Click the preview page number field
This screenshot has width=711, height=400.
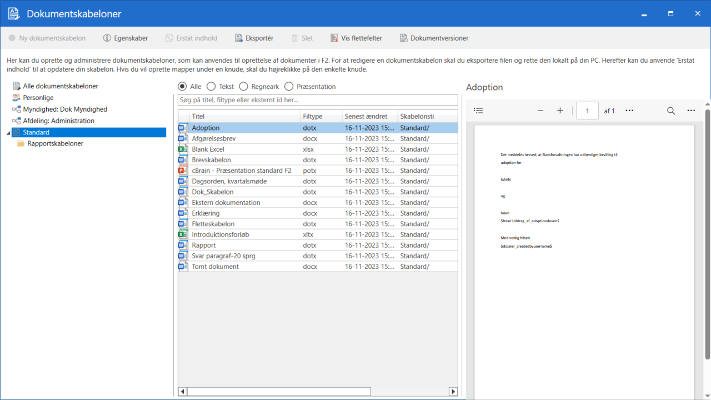(x=587, y=111)
